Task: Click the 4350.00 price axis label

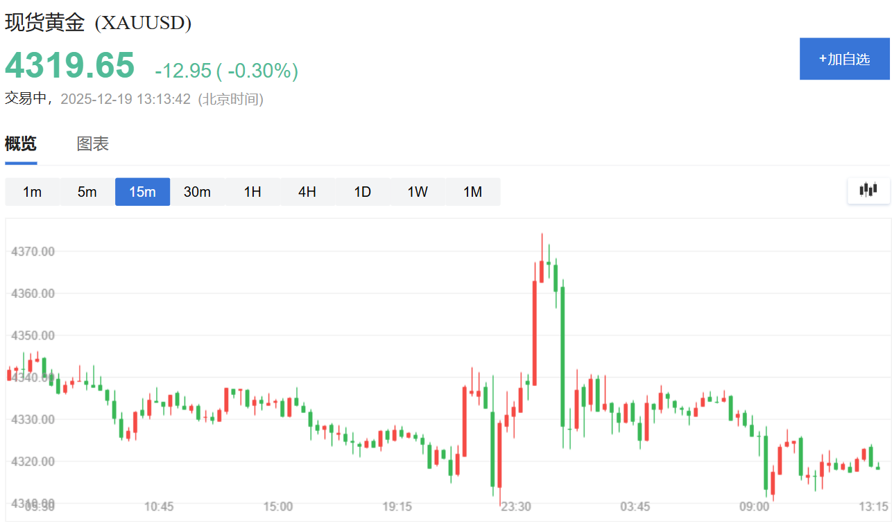Action: (x=32, y=335)
